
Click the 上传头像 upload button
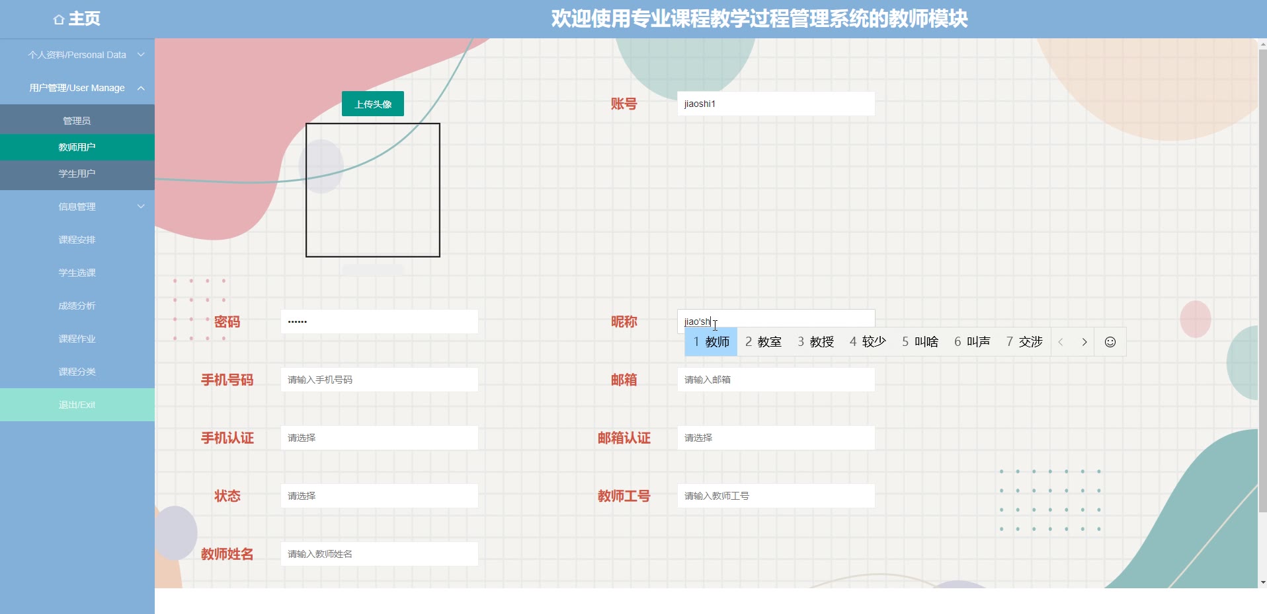tap(373, 104)
